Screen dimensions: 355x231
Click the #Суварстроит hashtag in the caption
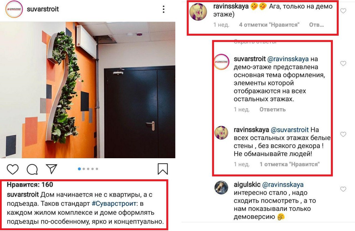click(x=114, y=204)
